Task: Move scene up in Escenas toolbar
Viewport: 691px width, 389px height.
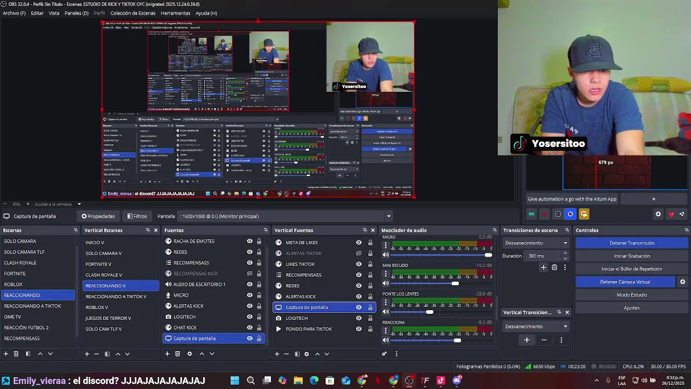Action: click(40, 354)
